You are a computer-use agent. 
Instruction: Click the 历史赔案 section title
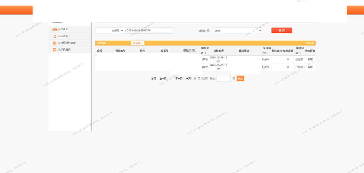coord(101,43)
